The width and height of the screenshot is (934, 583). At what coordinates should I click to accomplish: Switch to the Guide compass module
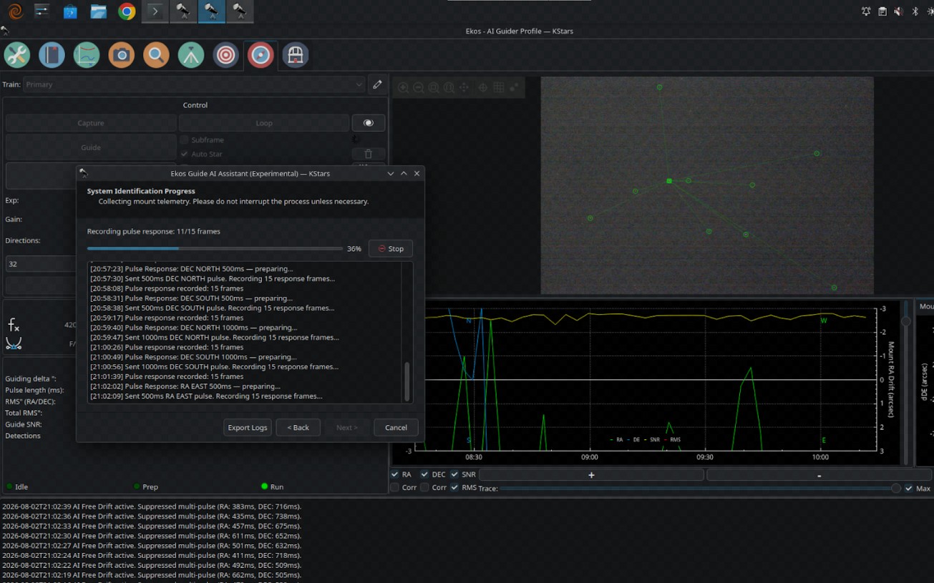click(261, 55)
